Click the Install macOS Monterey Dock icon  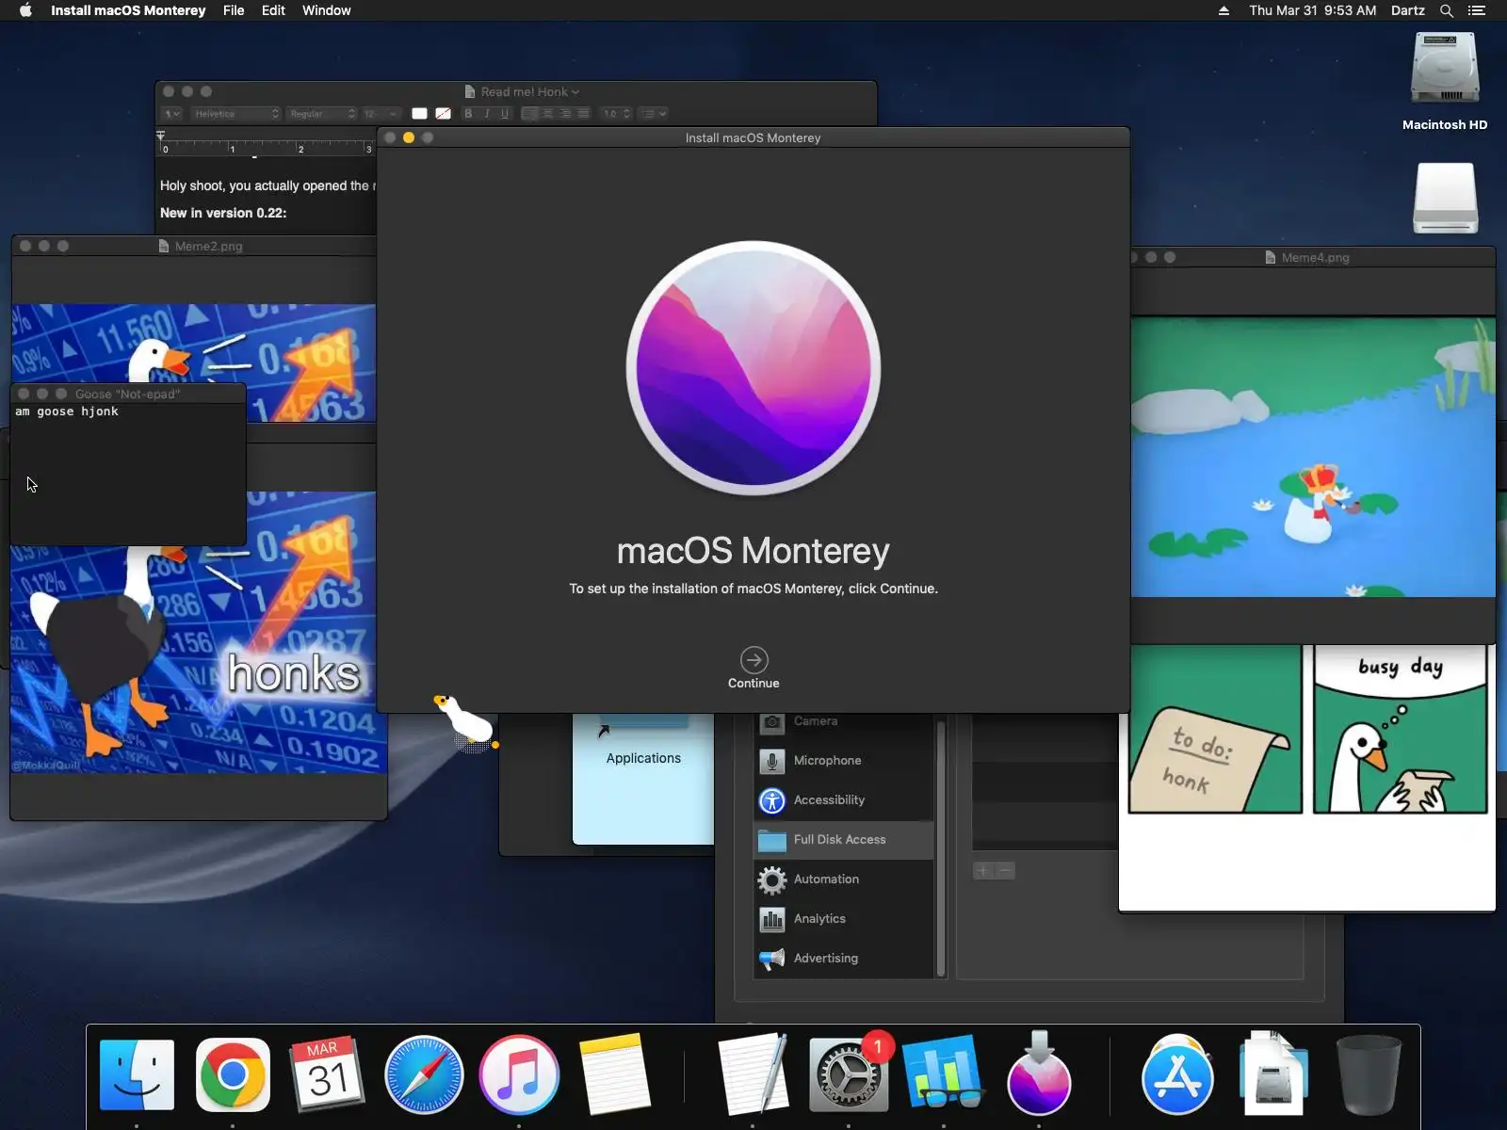(x=1039, y=1074)
